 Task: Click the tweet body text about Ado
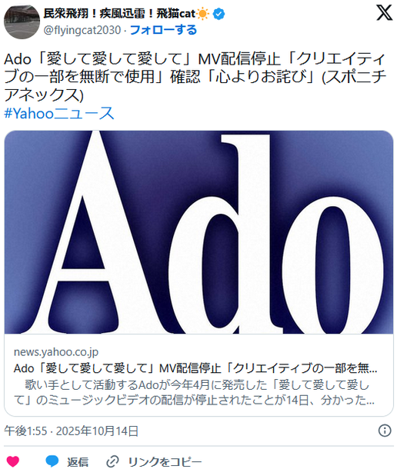[195, 77]
